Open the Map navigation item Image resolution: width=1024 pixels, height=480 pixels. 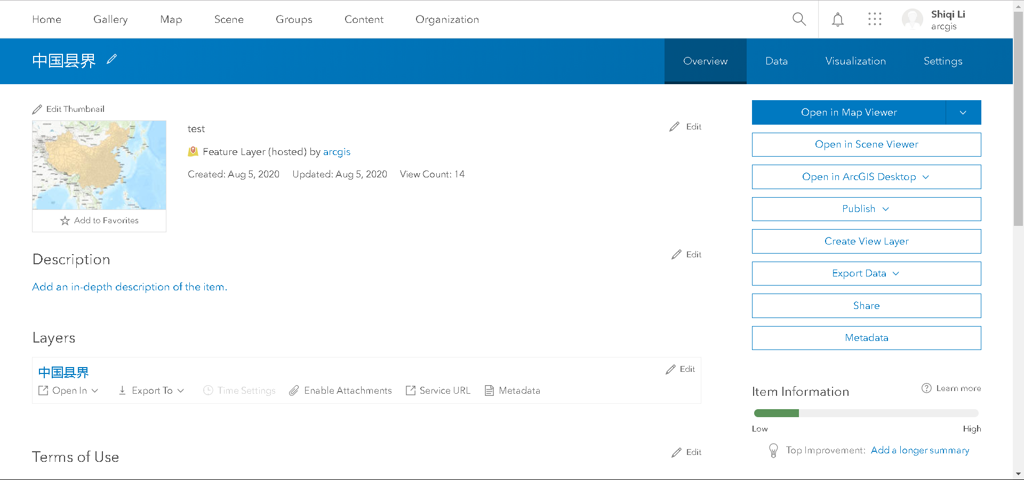coord(171,19)
